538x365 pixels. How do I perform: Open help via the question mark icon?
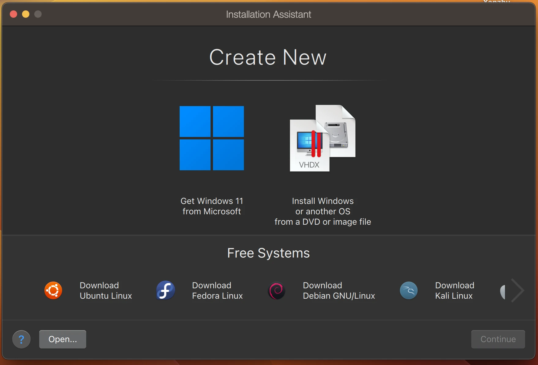click(x=21, y=339)
